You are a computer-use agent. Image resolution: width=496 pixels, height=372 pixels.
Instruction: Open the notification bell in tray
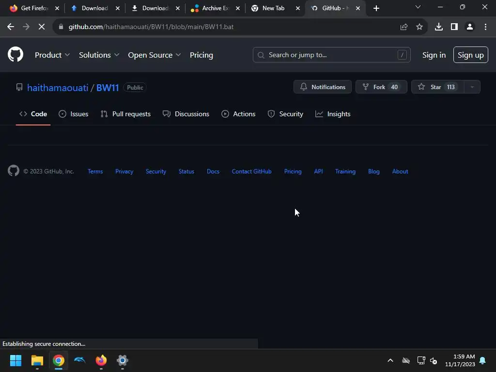(483, 360)
